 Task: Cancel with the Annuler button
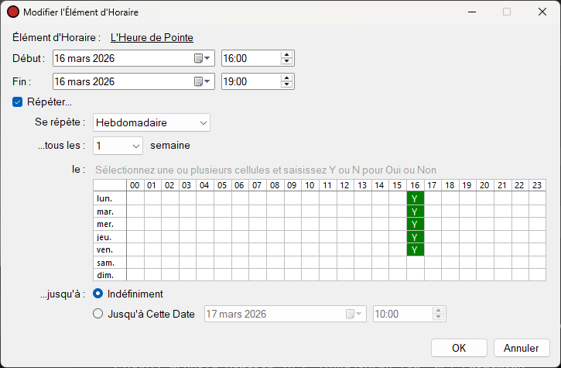tap(522, 348)
